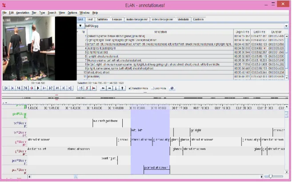Screen dimensions: 293x182
Task: Click the video frame of two players
Action: pyautogui.click(x=29, y=49)
